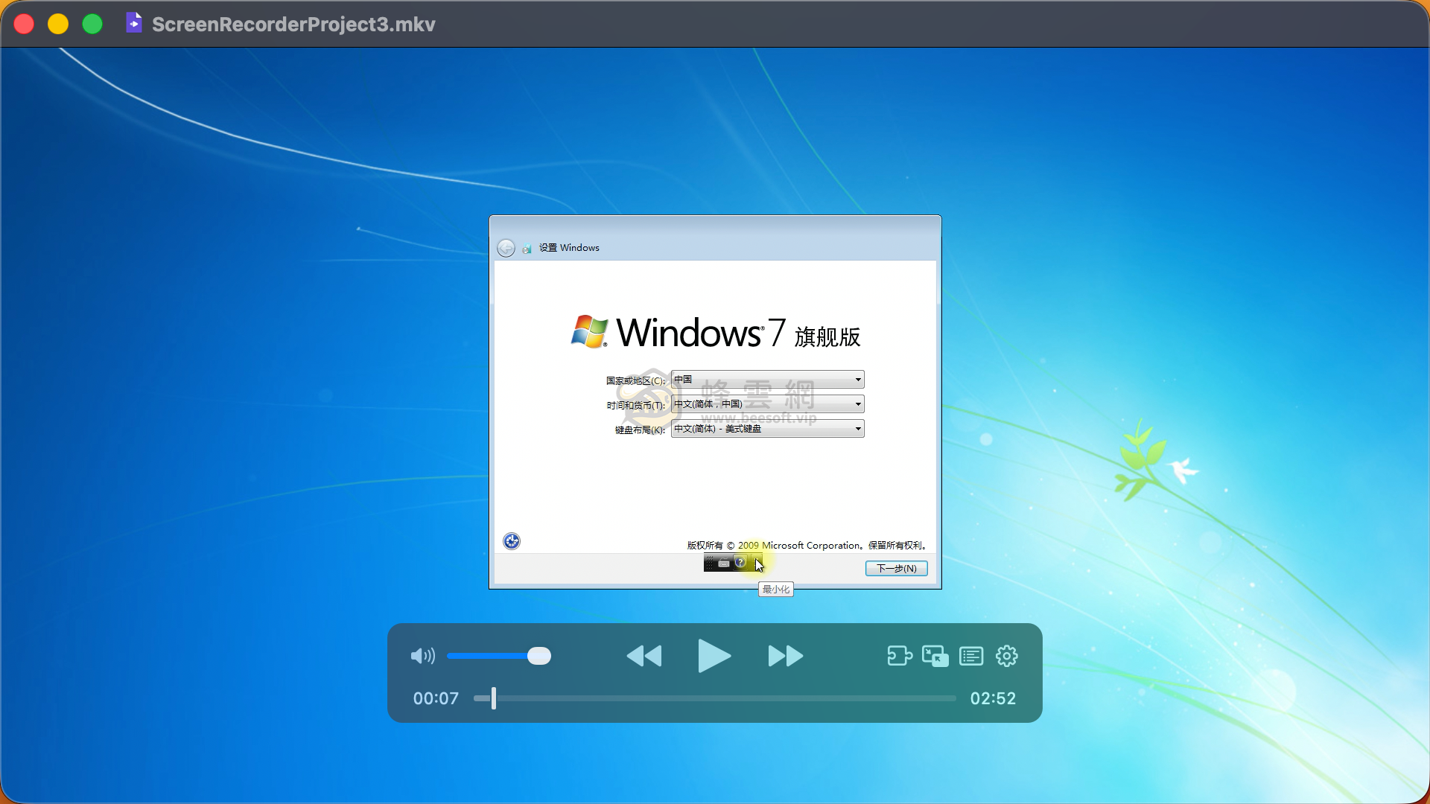1430x804 pixels.
Task: Enter picture-in-picture mode
Action: (x=935, y=656)
